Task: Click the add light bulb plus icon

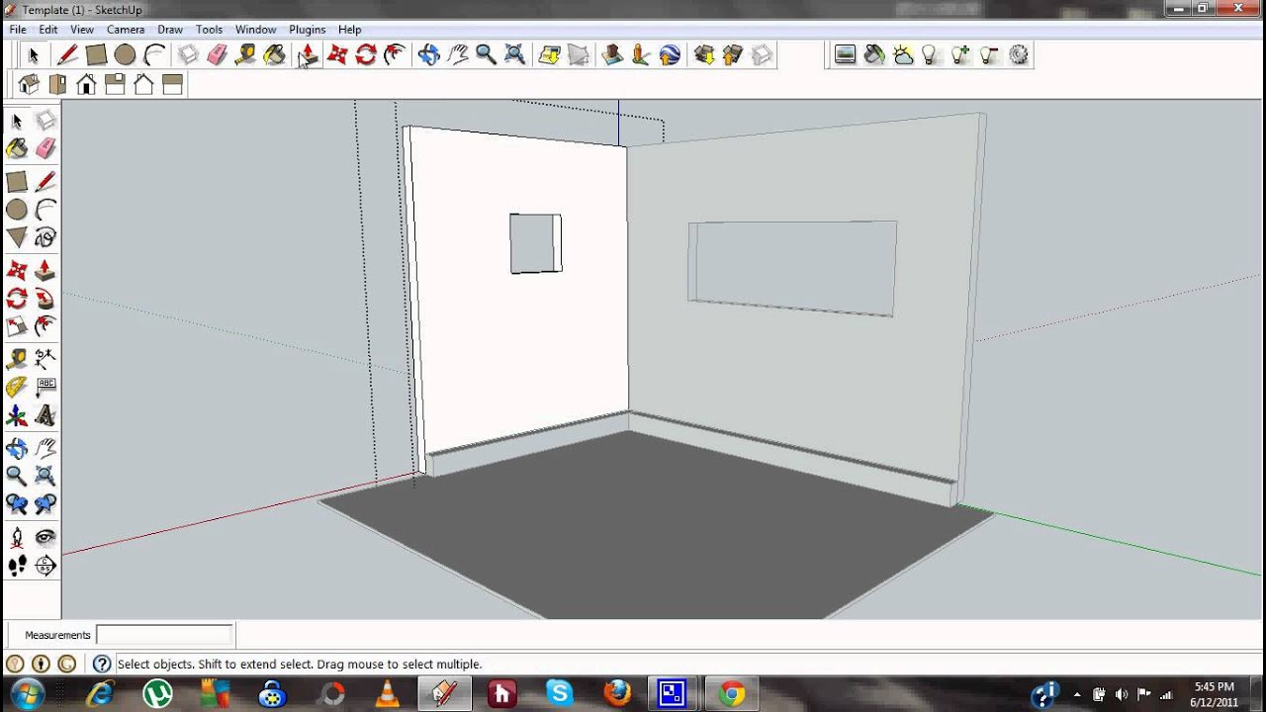Action: (960, 55)
